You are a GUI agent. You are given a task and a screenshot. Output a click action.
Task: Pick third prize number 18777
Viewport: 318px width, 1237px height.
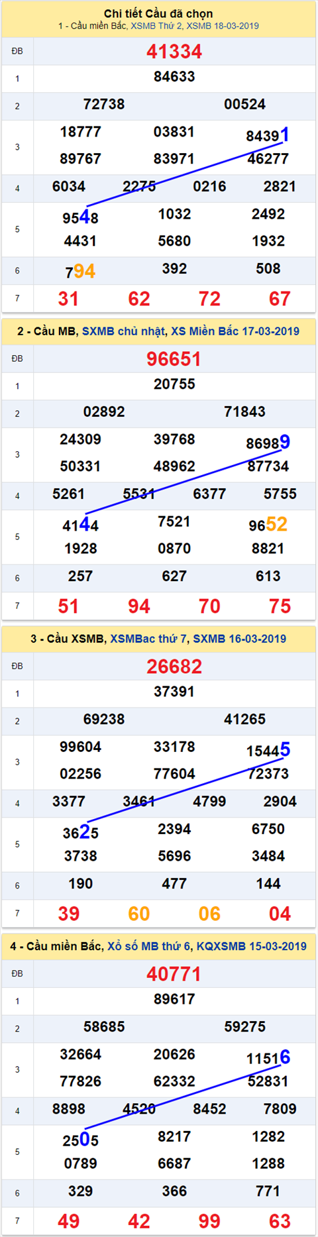click(x=80, y=132)
